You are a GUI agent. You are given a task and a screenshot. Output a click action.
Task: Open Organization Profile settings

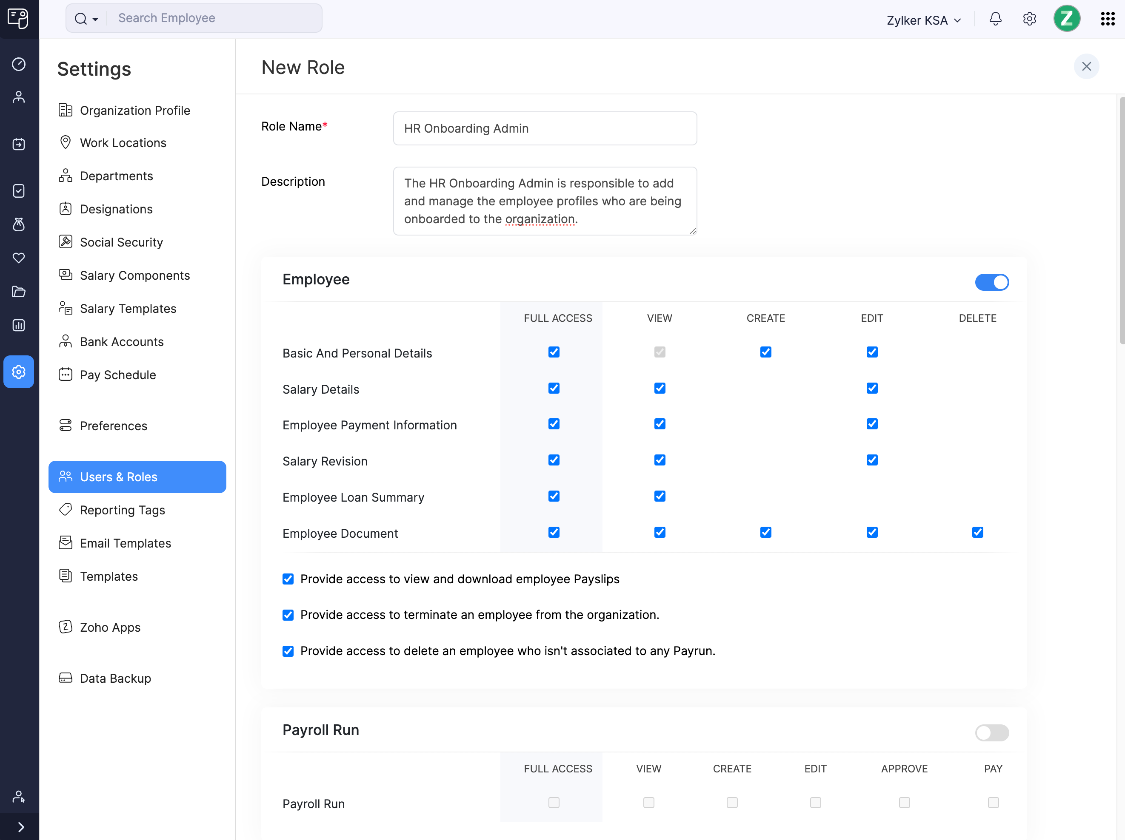click(x=135, y=110)
